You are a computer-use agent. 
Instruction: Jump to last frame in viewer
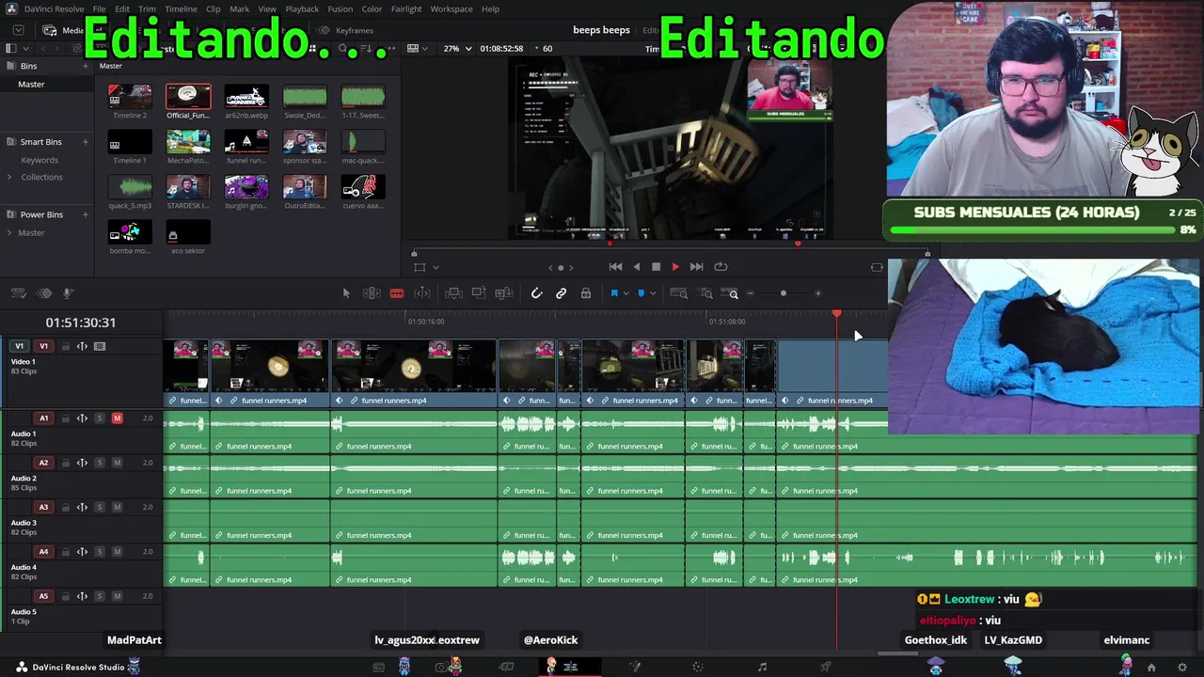point(696,267)
